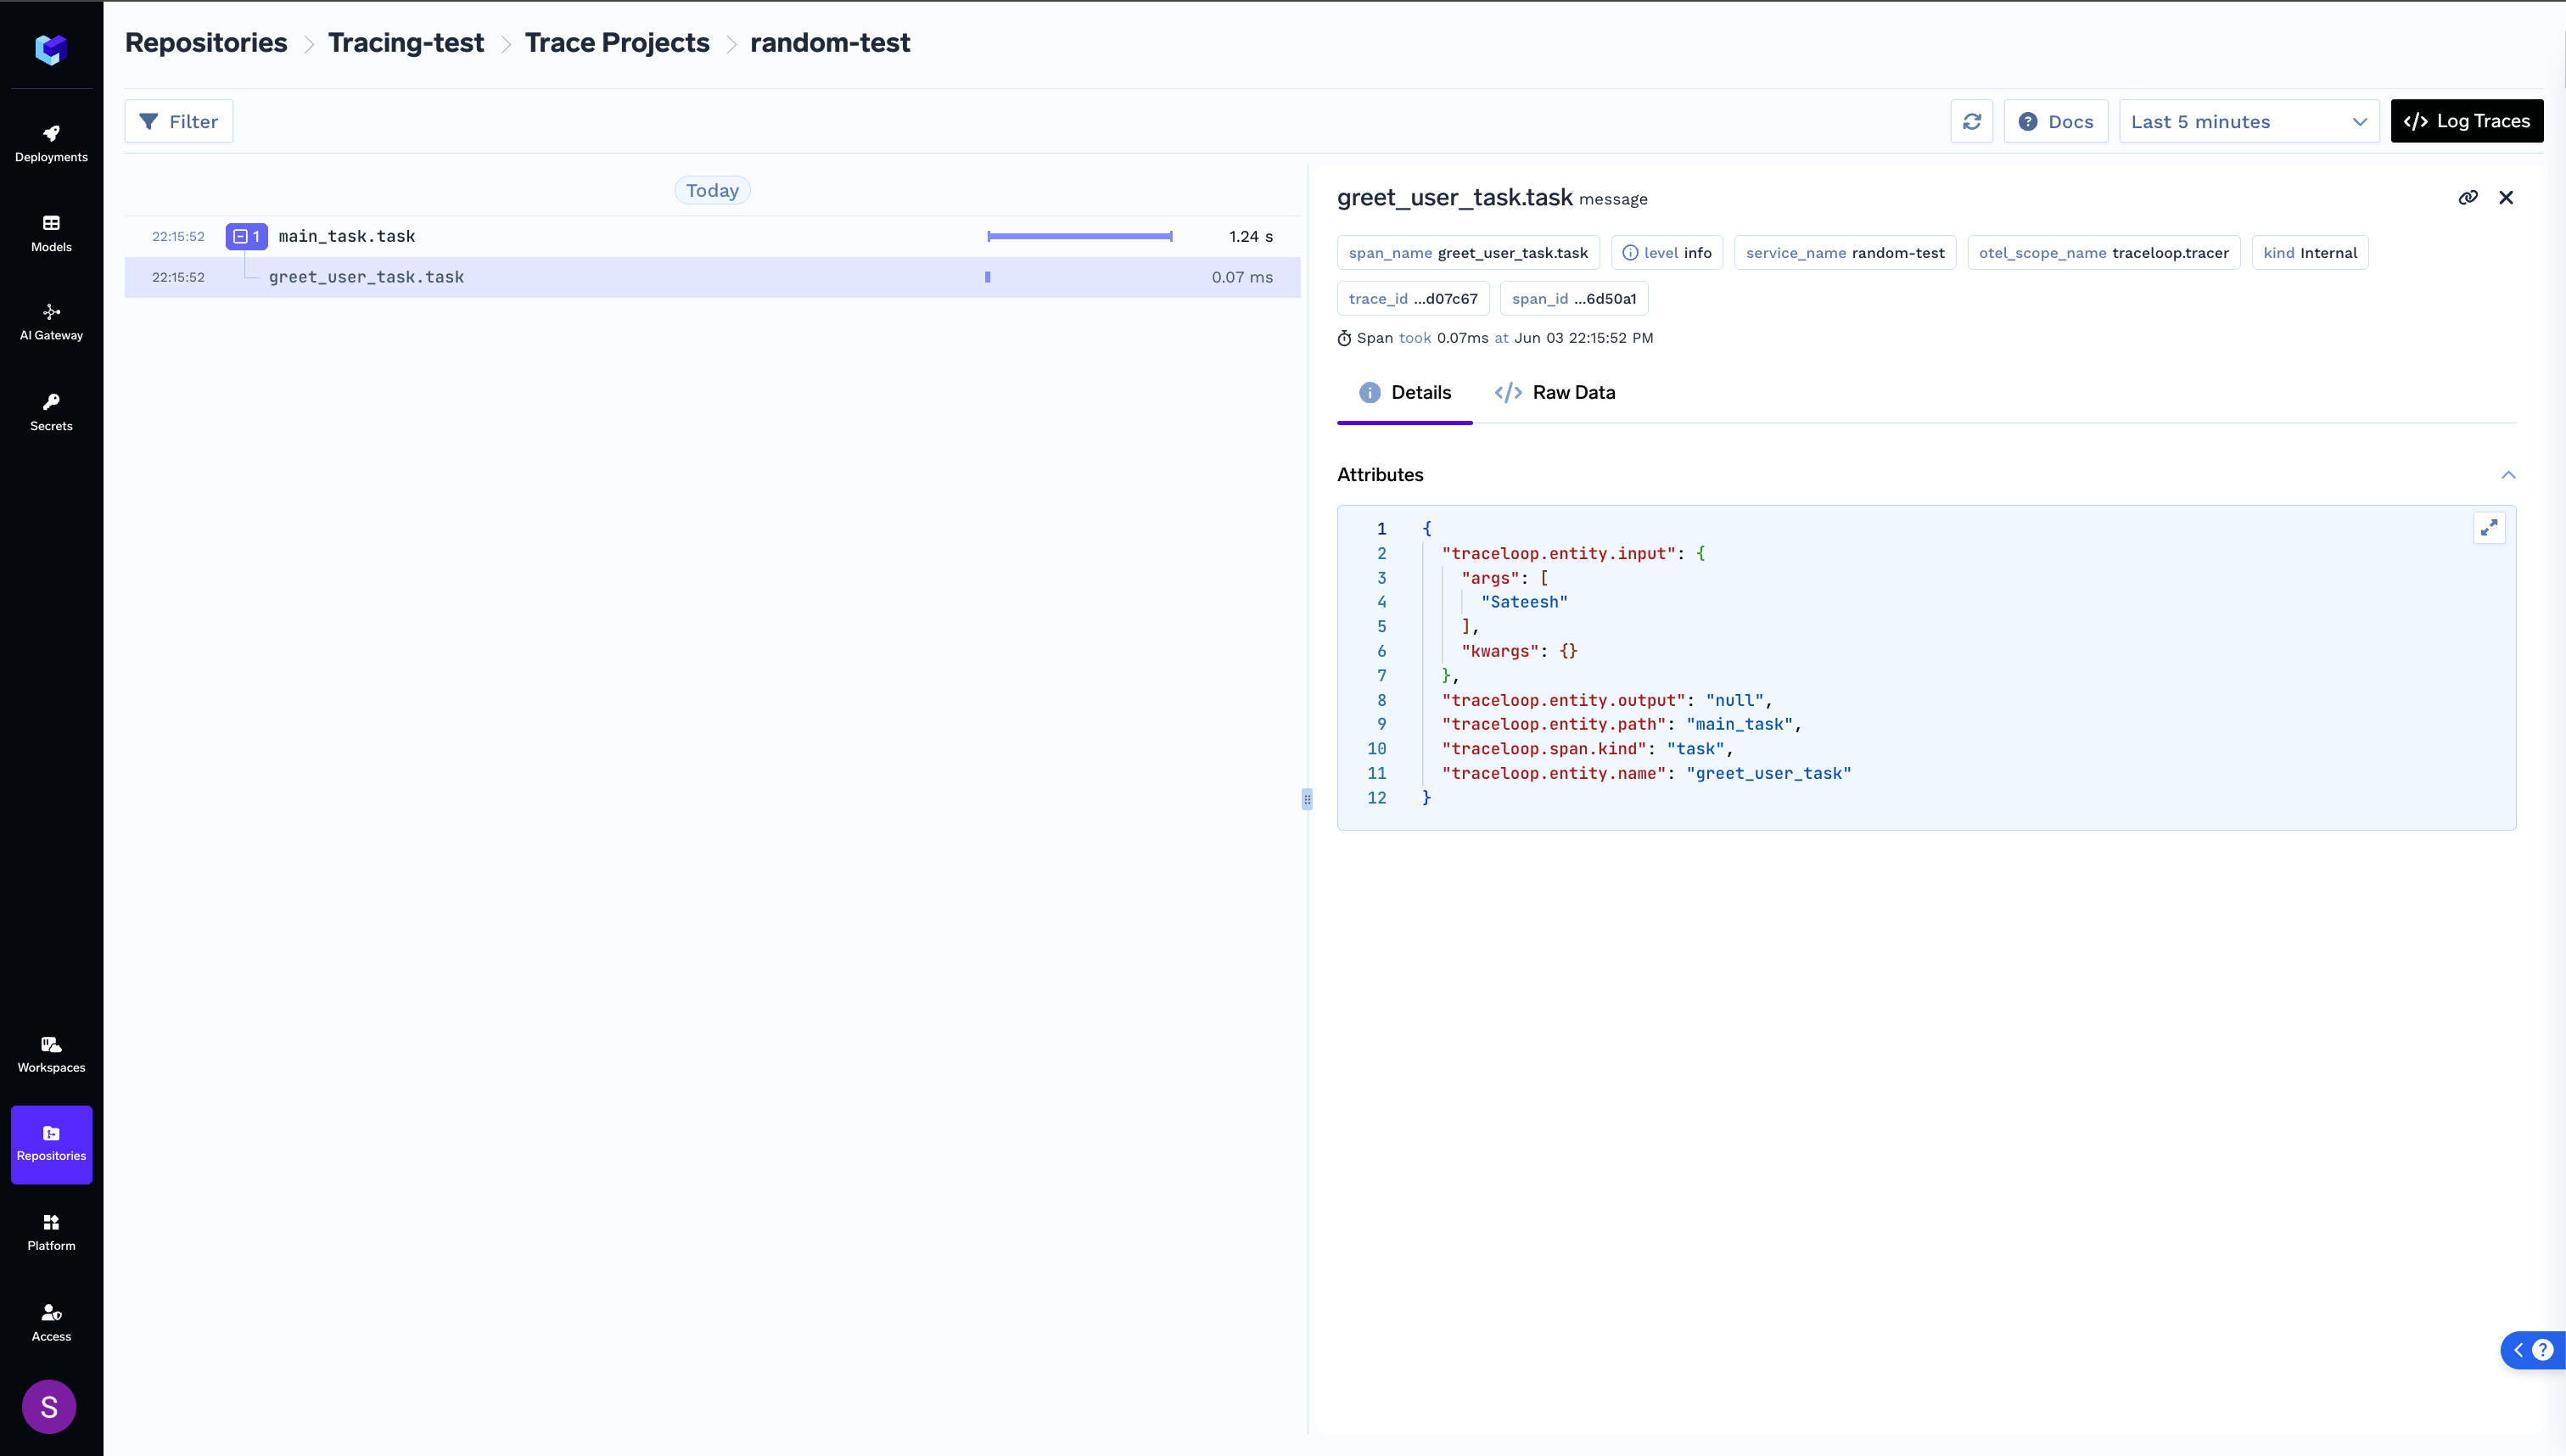
Task: Open the Secrets key icon
Action: coord(51,412)
